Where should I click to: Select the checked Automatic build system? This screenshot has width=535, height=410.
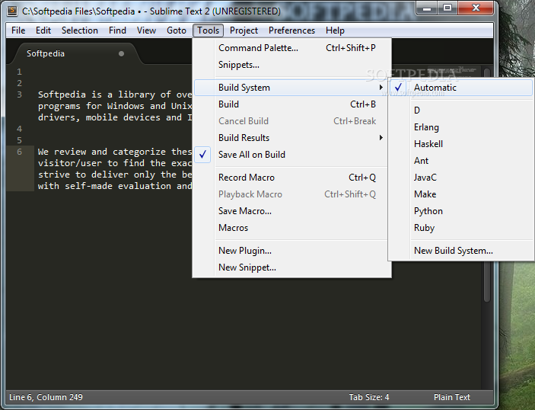click(x=461, y=88)
